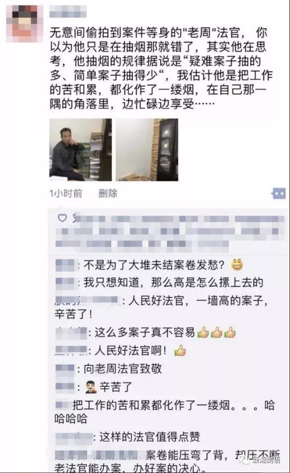
Task: Open the poster's pixelated profile avatar
Action: point(25,23)
